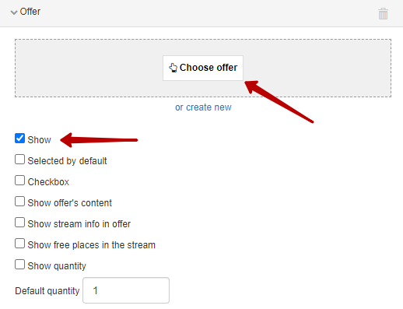Enable the Show quantity checkbox
Viewport: 403px width, 309px height.
tap(19, 265)
